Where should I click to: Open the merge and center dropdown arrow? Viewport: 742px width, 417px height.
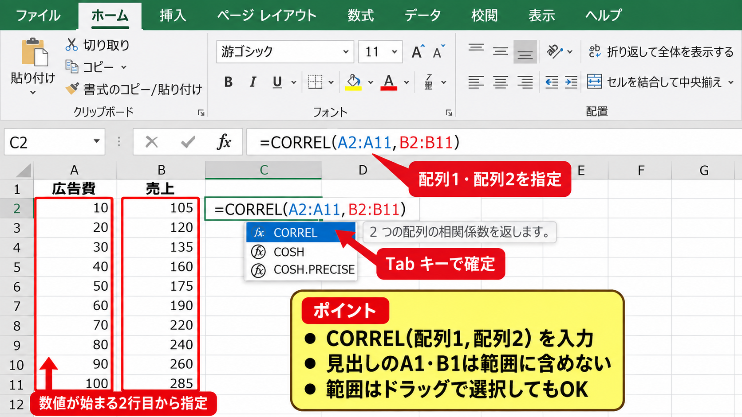[x=730, y=82]
